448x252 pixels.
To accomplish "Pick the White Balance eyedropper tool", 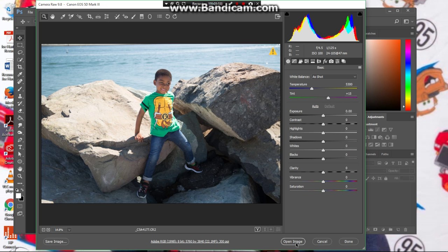I will coord(63,16).
